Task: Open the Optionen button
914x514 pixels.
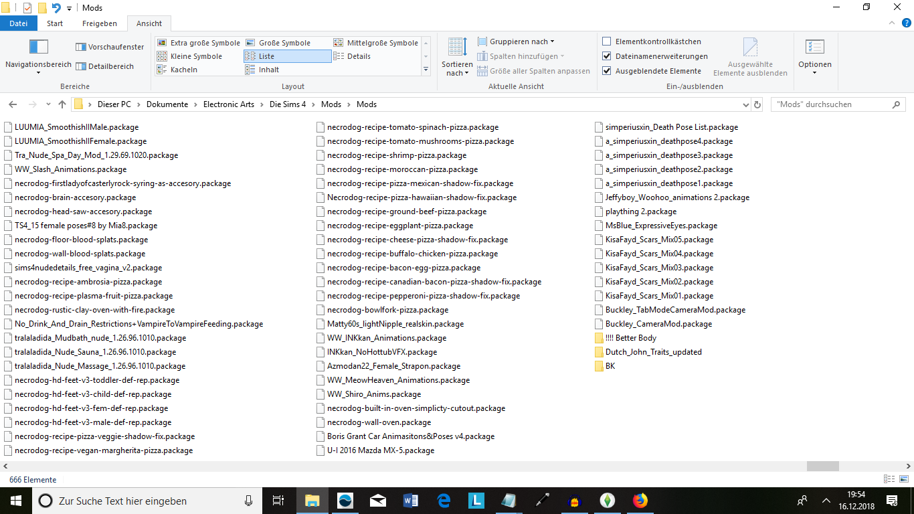Action: coord(815,57)
